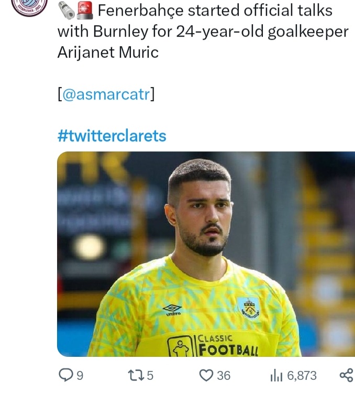The height and width of the screenshot is (393, 355).
Task: Tap the share icon
Action: 346,375
